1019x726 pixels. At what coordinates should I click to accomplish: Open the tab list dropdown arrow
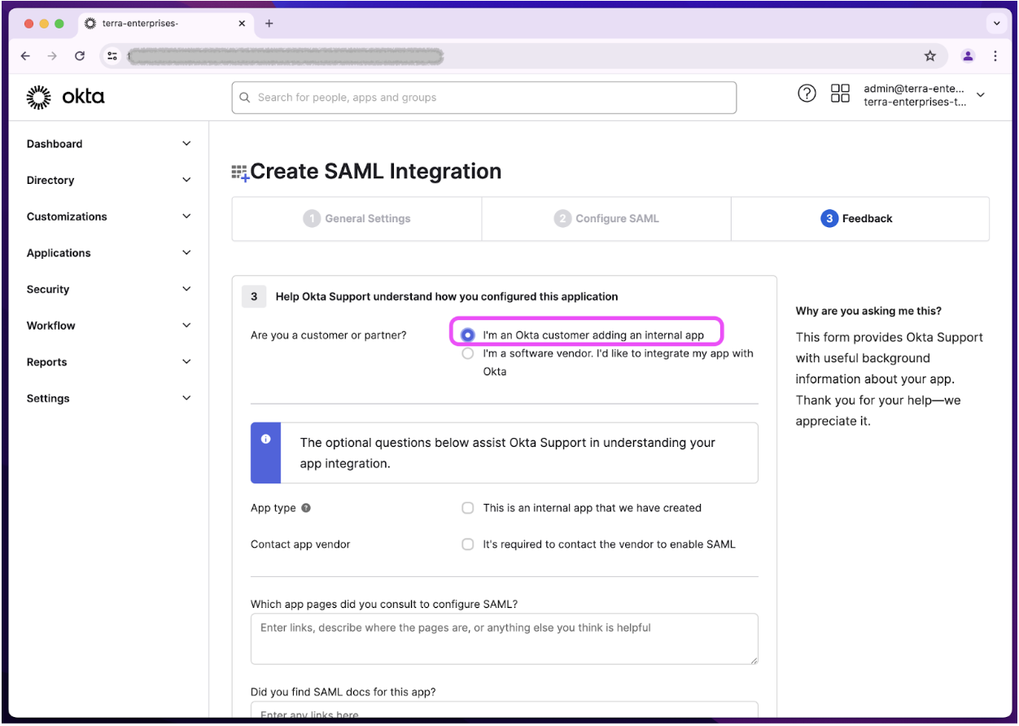click(996, 24)
